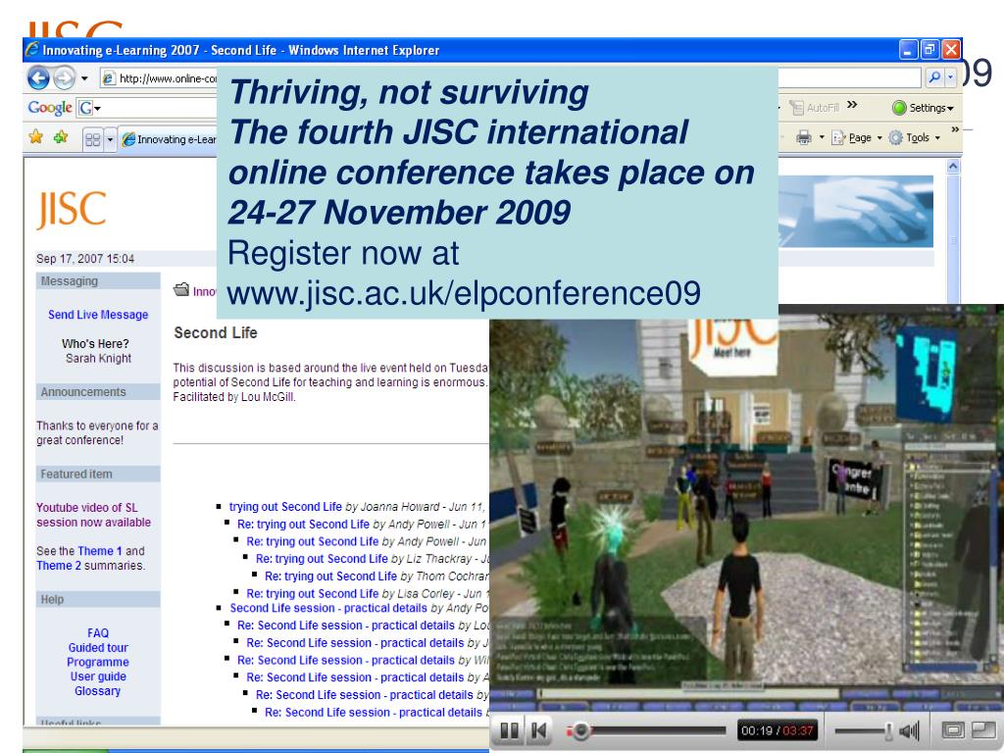Mute the video with the speaker icon

pyautogui.click(x=909, y=729)
